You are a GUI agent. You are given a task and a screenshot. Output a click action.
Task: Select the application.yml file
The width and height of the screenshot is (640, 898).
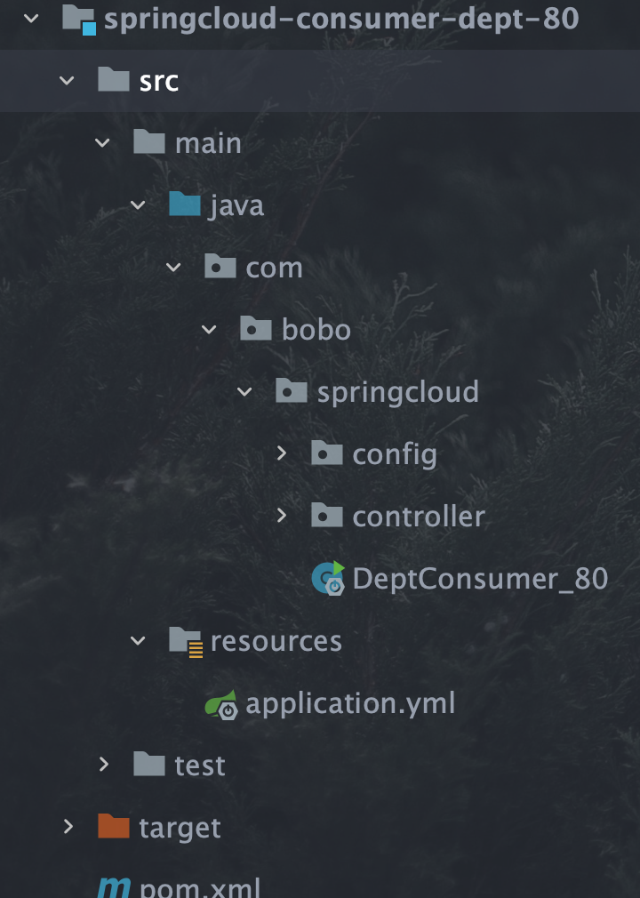coord(350,703)
